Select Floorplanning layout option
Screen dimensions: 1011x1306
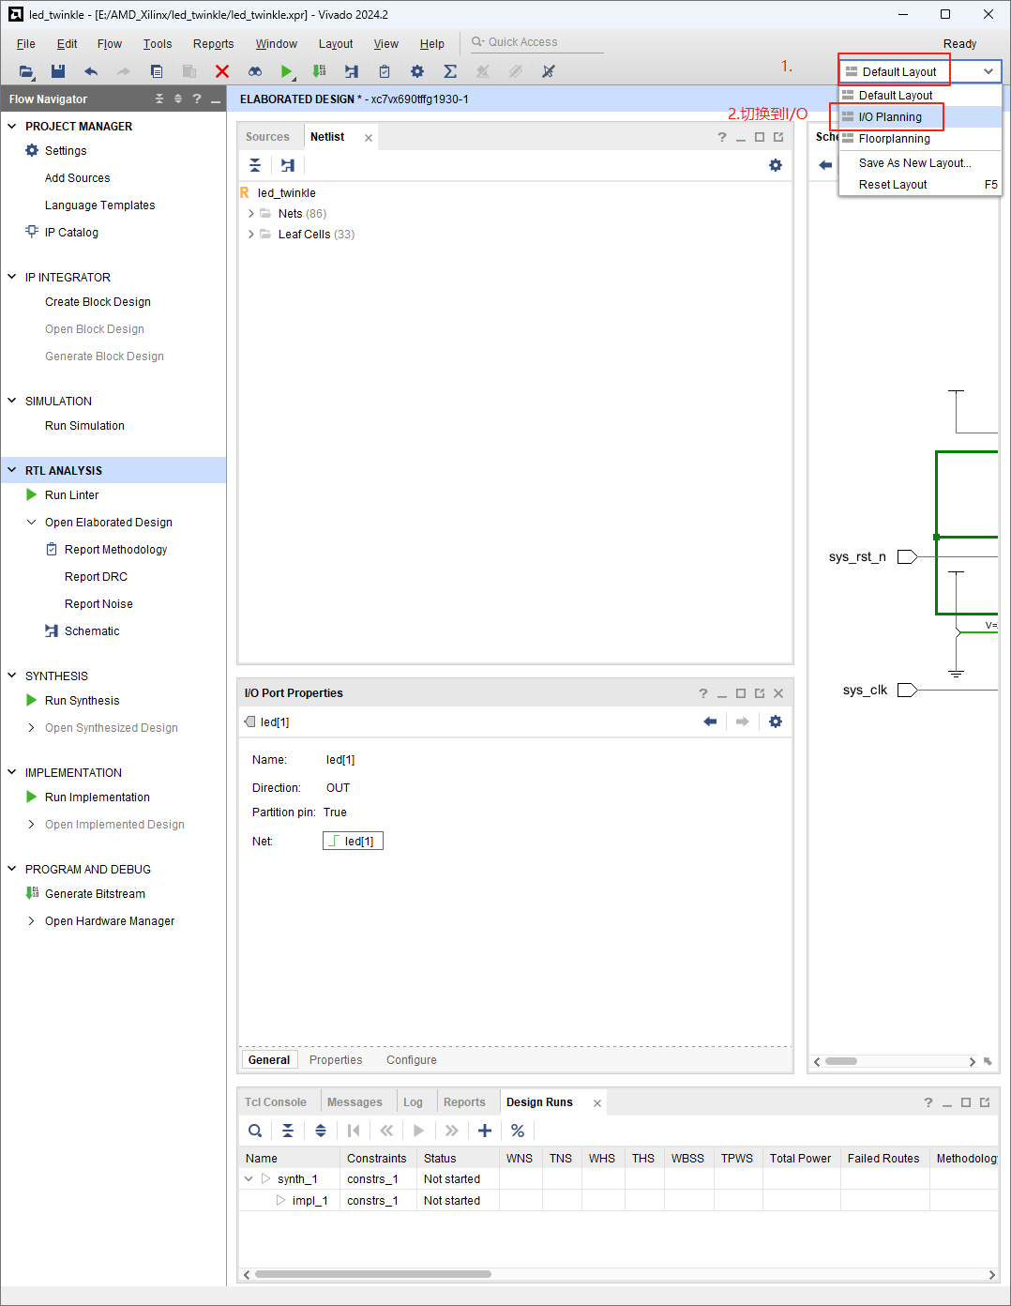tap(920, 139)
